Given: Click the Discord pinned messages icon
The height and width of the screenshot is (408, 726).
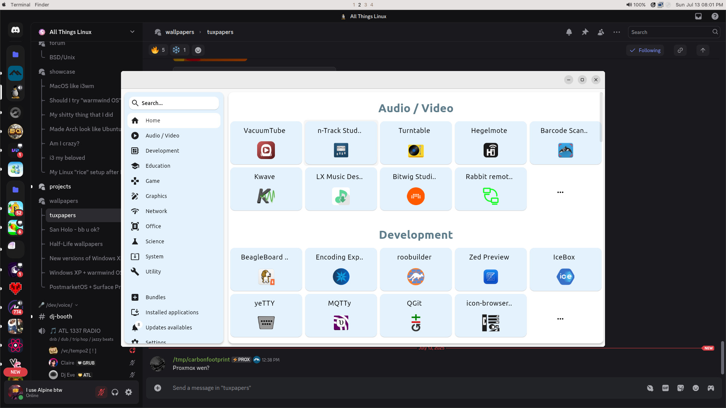Looking at the screenshot, I should click(585, 32).
